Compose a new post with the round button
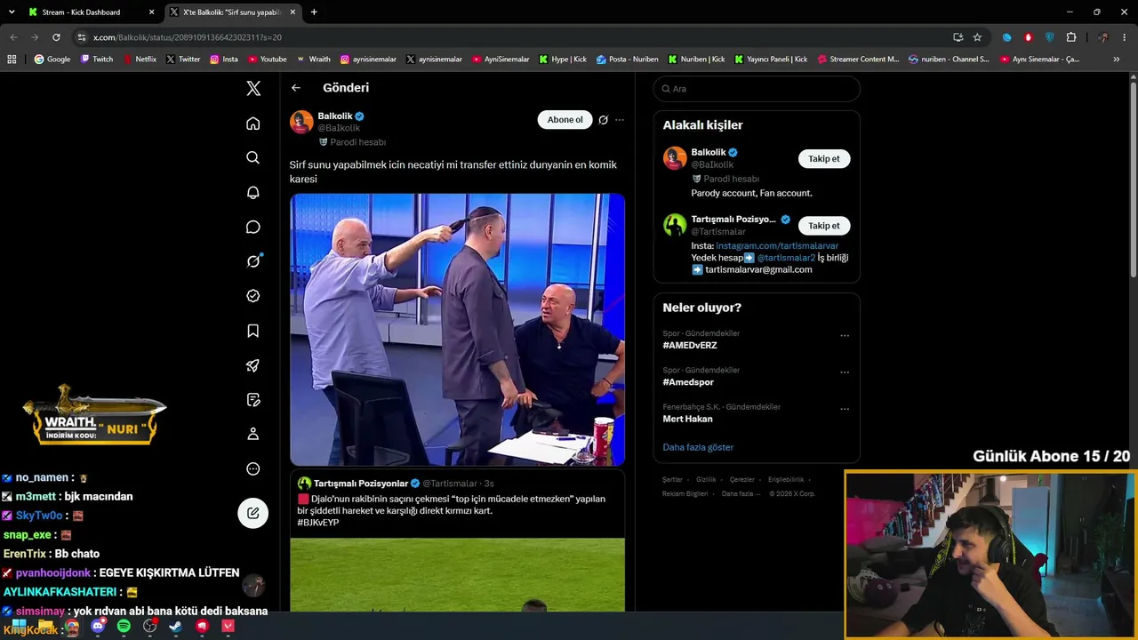The height and width of the screenshot is (640, 1138). click(x=253, y=513)
